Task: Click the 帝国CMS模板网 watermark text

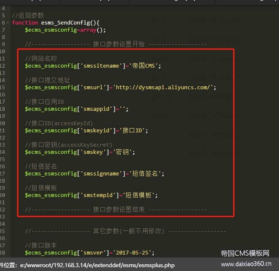Action: coord(245,254)
